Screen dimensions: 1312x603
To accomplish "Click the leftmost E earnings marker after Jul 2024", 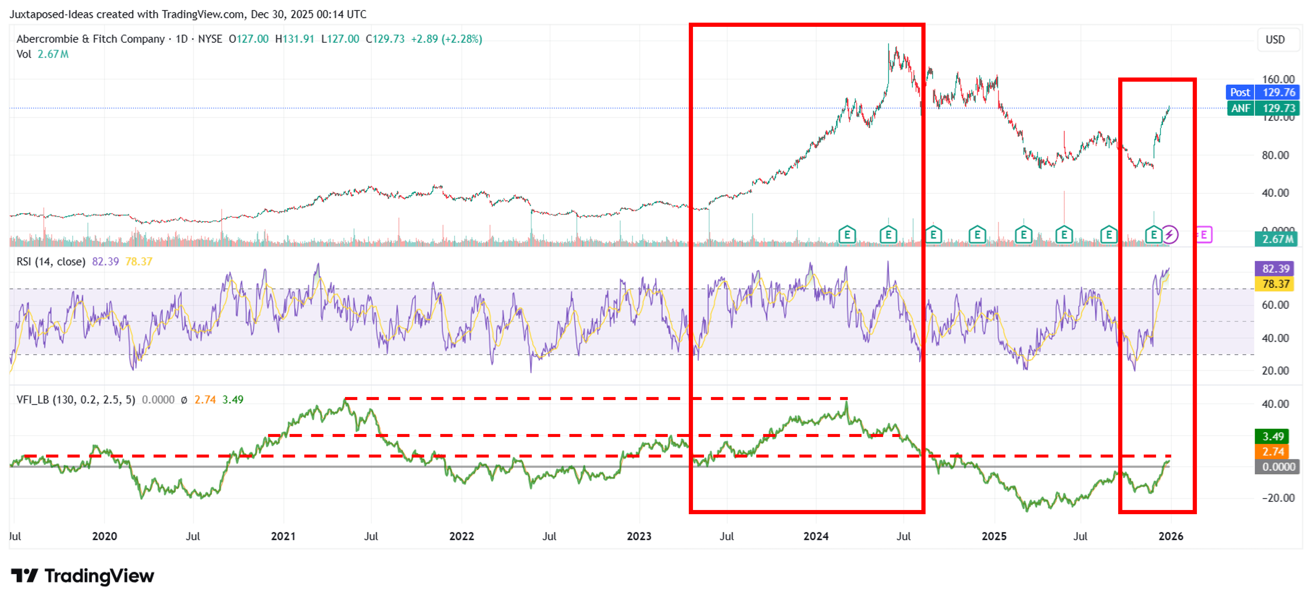I will tap(933, 235).
